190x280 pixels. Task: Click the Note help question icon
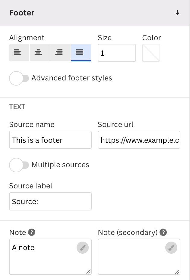pos(32,232)
